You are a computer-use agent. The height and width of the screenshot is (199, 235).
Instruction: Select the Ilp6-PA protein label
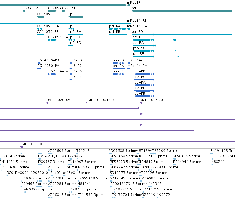(76, 71)
